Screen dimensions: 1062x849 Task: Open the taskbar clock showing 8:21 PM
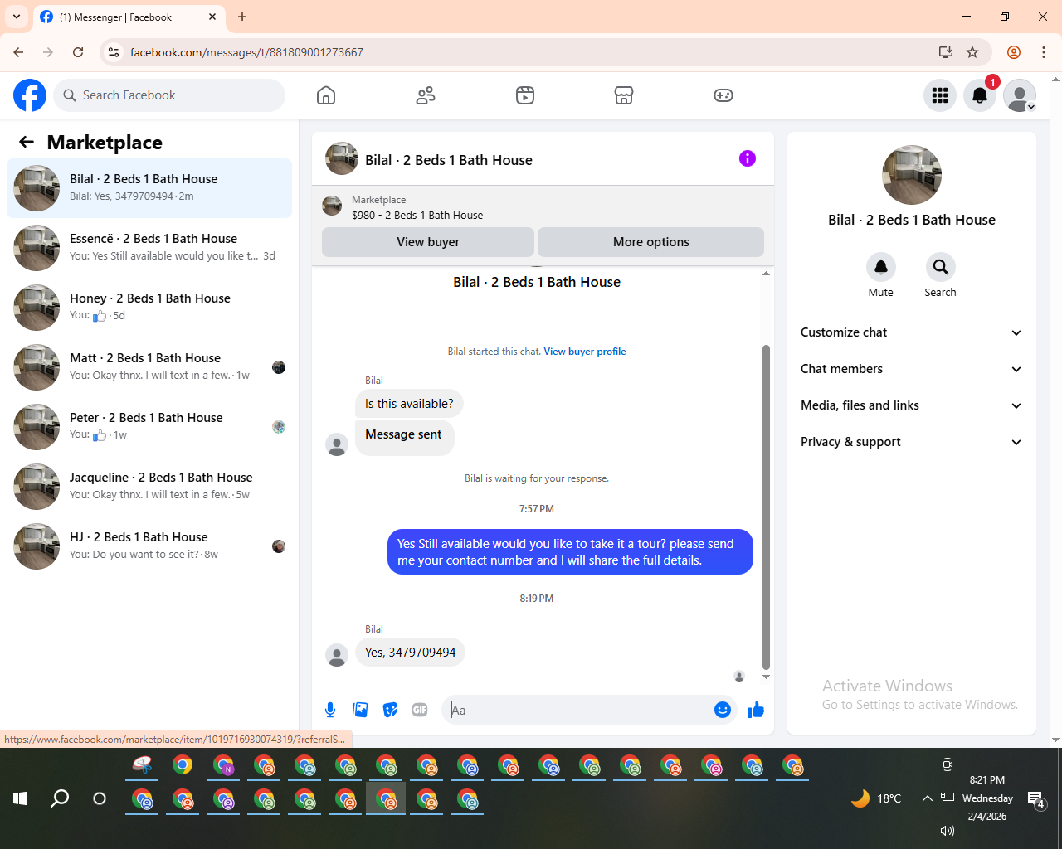tap(987, 798)
